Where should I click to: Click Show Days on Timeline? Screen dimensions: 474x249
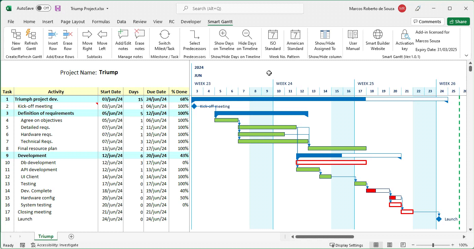(224, 35)
